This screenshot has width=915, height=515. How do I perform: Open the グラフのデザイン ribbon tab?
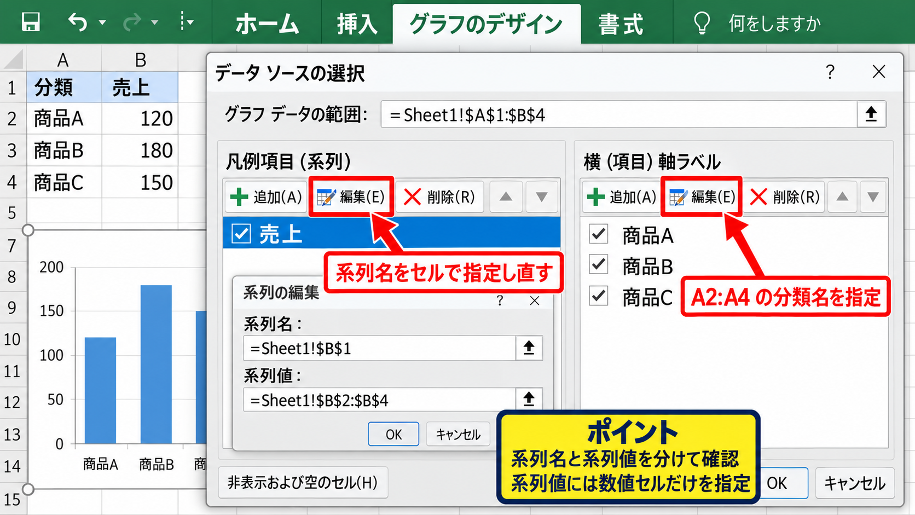(x=487, y=24)
